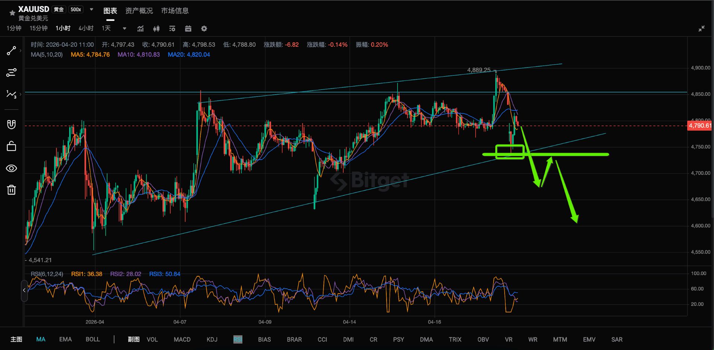Click the left arrow handle on RSI panel
714x350 pixels.
(24, 291)
